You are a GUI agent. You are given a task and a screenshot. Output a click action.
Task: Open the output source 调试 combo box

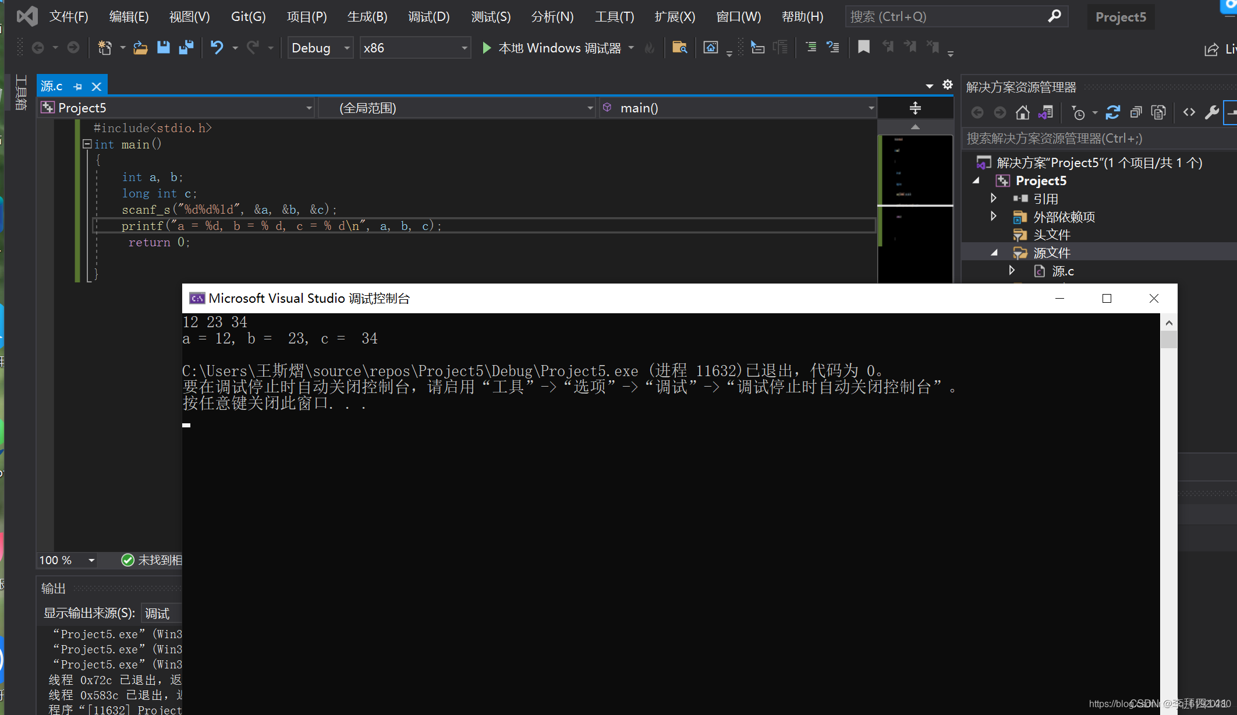click(x=162, y=613)
